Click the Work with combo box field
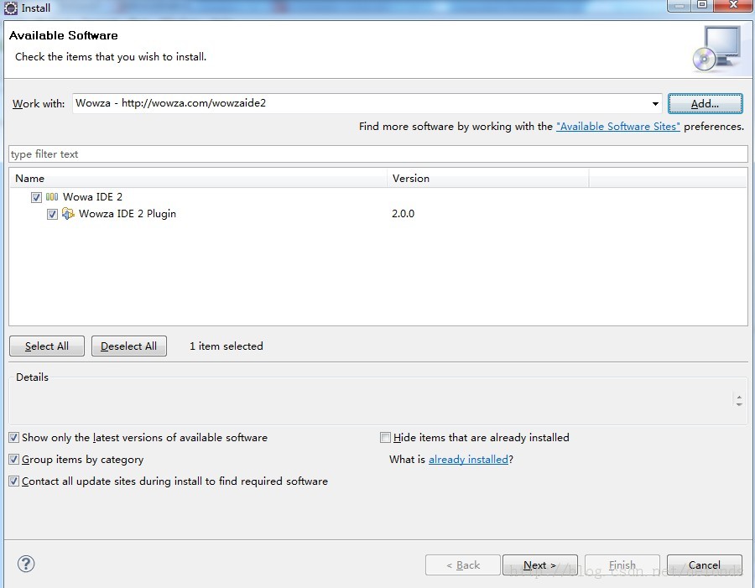The width and height of the screenshot is (755, 588). coord(367,103)
